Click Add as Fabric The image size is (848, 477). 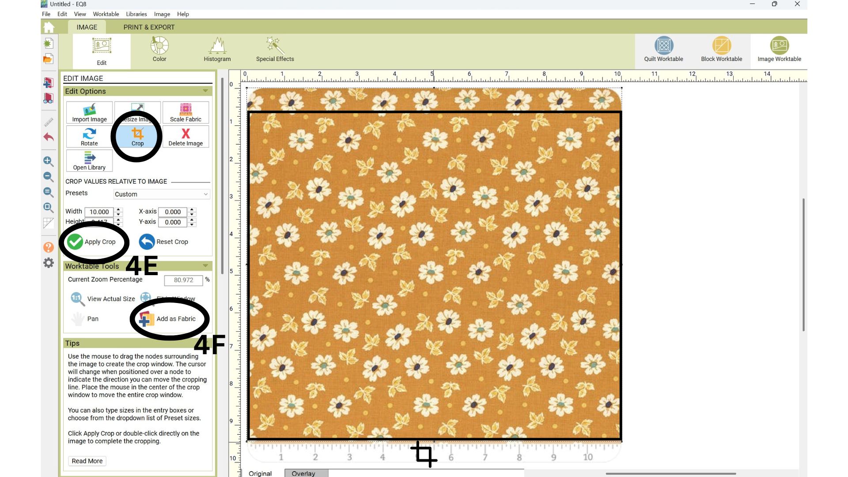click(x=169, y=319)
